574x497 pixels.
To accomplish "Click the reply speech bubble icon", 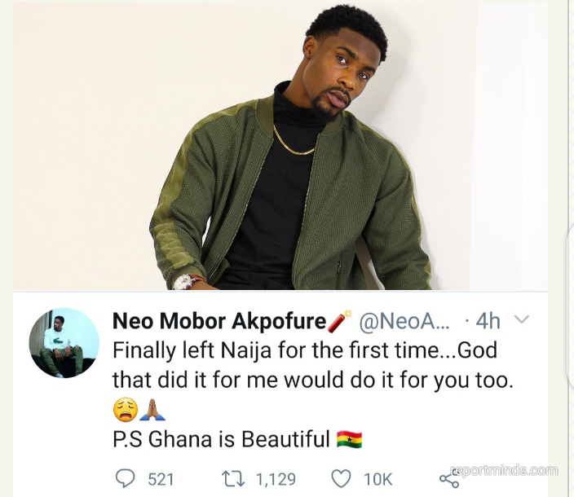I will [126, 478].
